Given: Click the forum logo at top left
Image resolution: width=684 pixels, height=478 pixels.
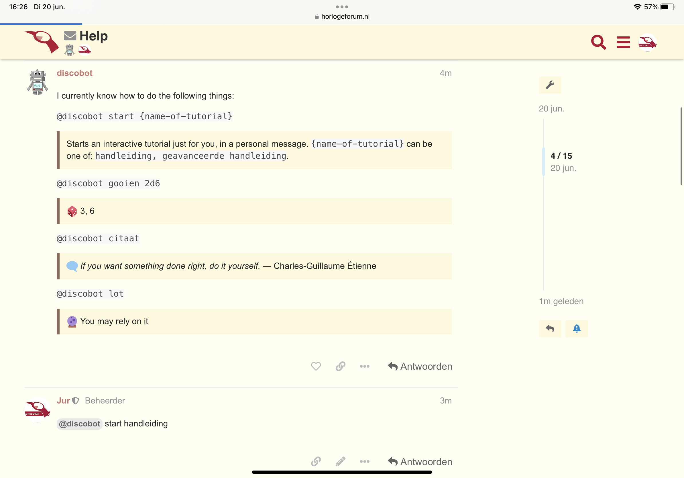Looking at the screenshot, I should (x=42, y=42).
